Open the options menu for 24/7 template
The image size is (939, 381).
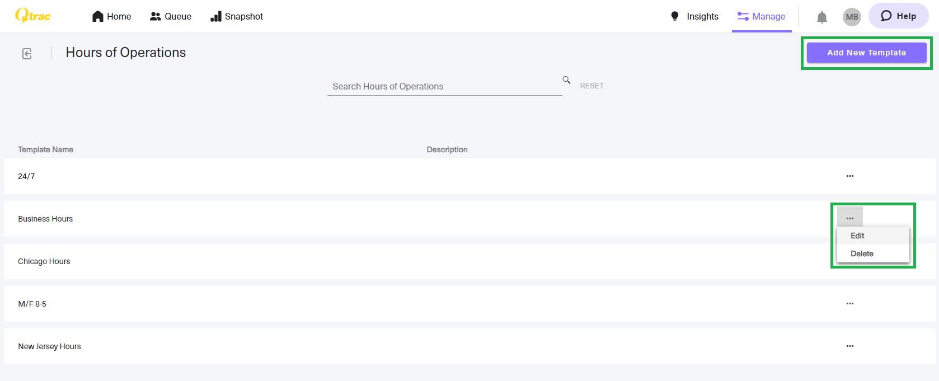[849, 176]
